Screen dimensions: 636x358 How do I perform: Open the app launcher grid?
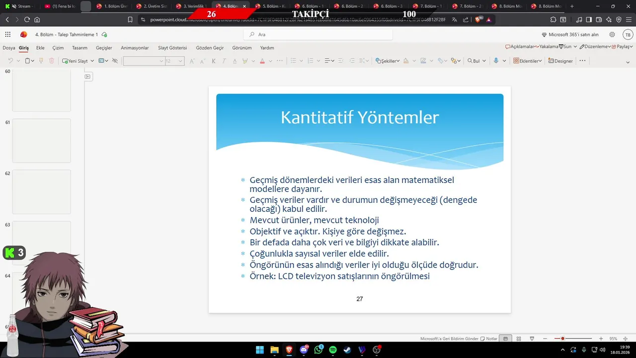(7, 34)
